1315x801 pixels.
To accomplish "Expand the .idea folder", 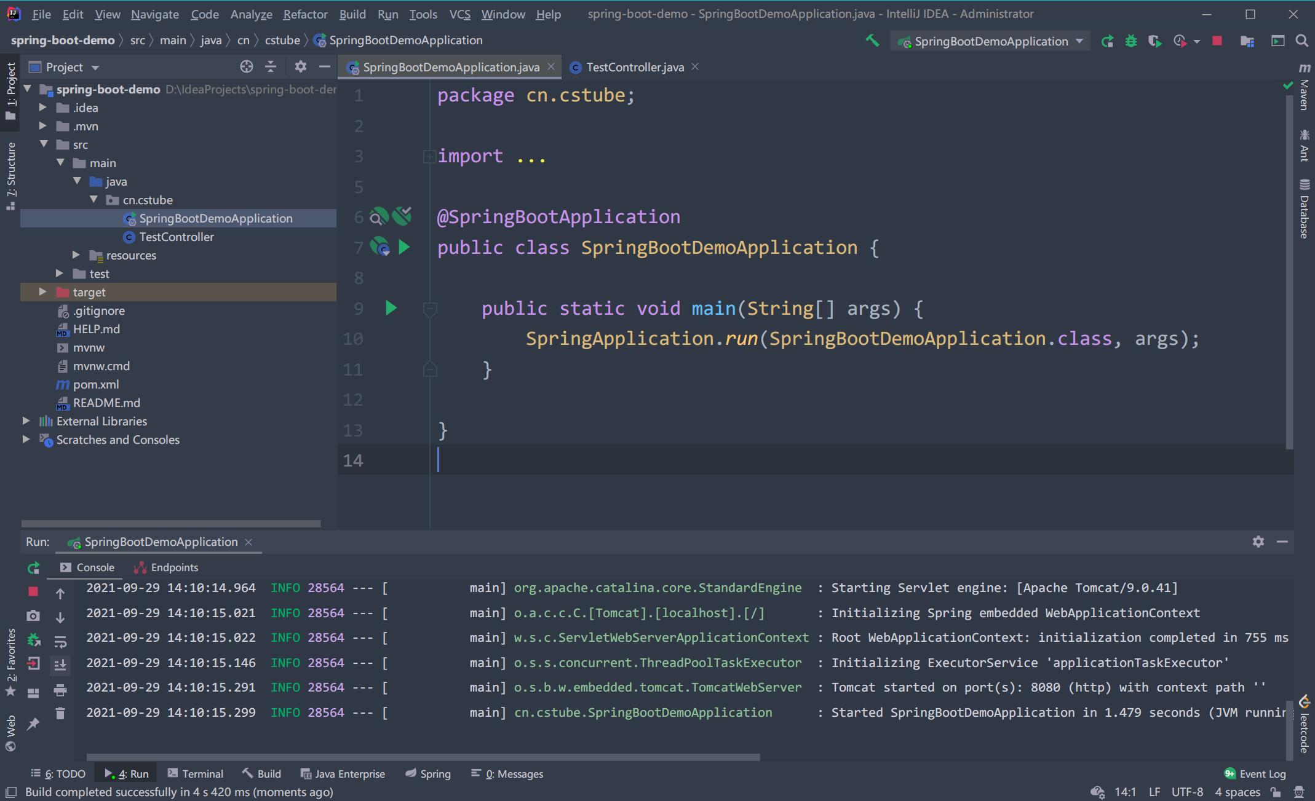I will (43, 108).
